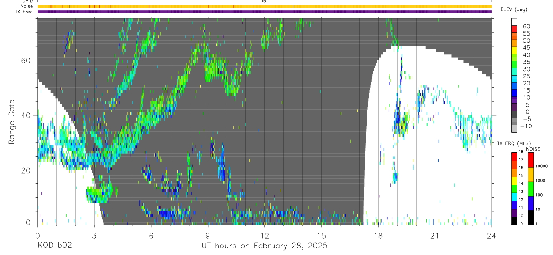Click the '25' value on ELEV scale
553x255 pixels.
point(526,76)
